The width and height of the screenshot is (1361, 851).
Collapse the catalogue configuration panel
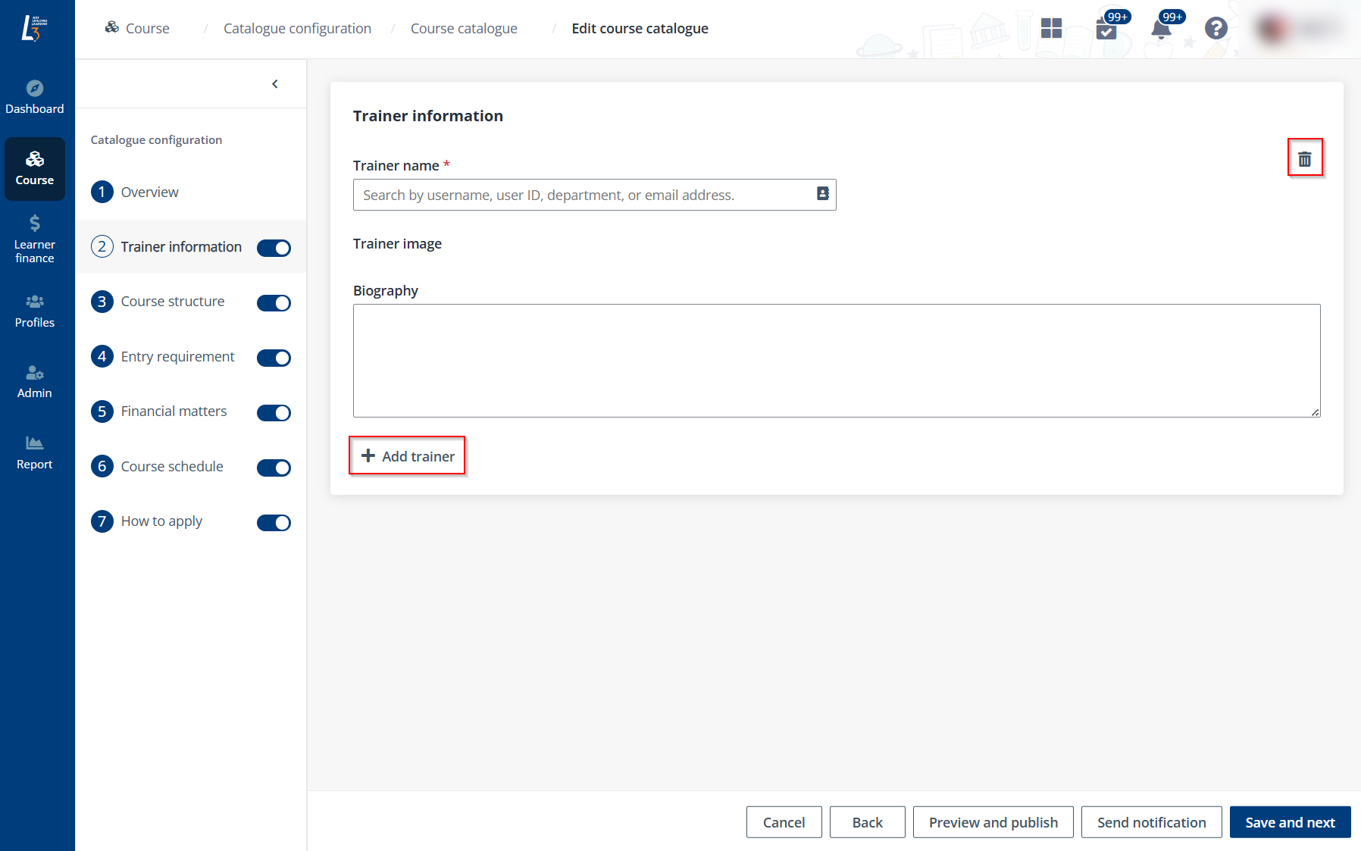point(275,83)
